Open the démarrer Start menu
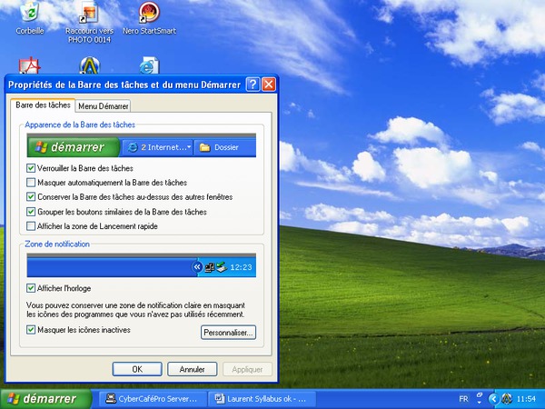545x409 pixels. (x=45, y=398)
